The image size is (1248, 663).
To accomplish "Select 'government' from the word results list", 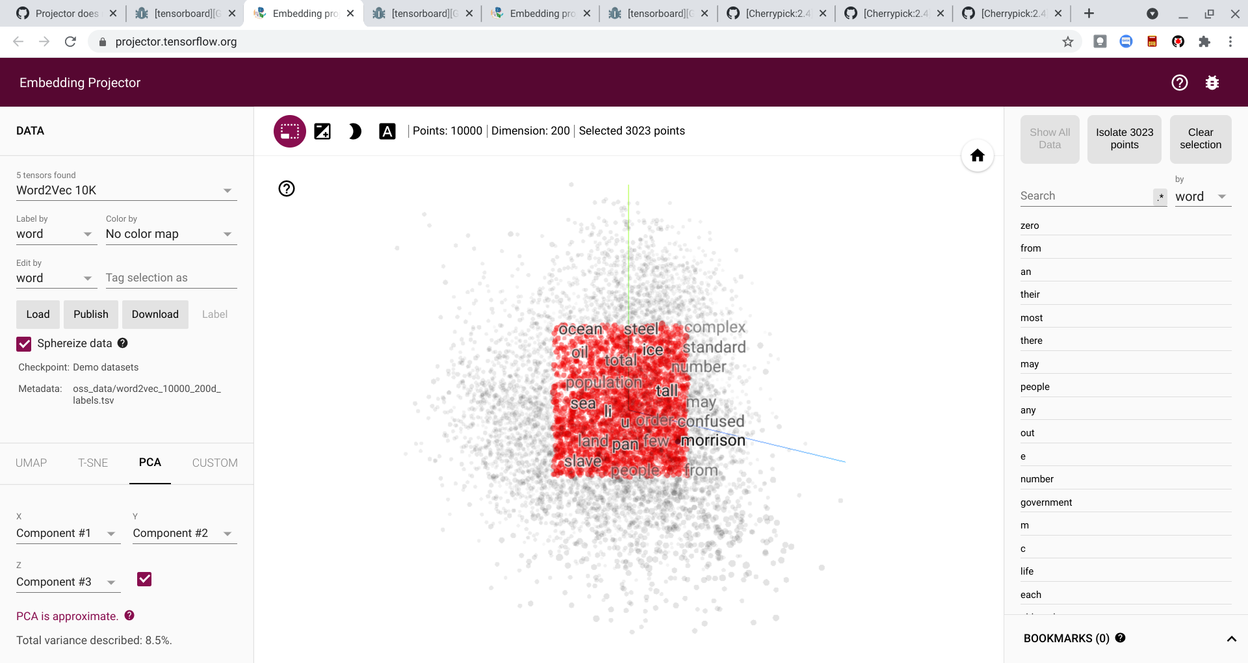I will pos(1045,502).
